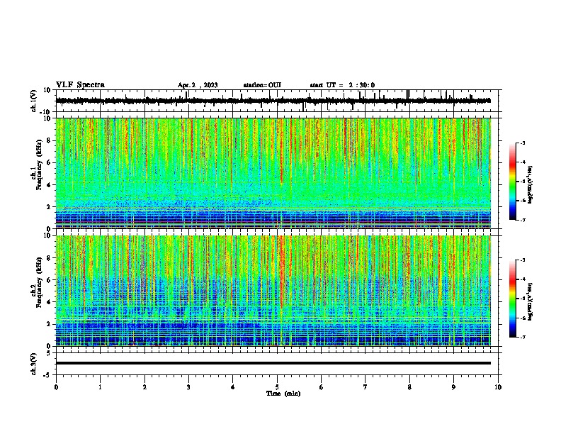Click time axis tick label "5"
Image resolution: width=561 pixels, height=434 pixels.
pos(277,387)
